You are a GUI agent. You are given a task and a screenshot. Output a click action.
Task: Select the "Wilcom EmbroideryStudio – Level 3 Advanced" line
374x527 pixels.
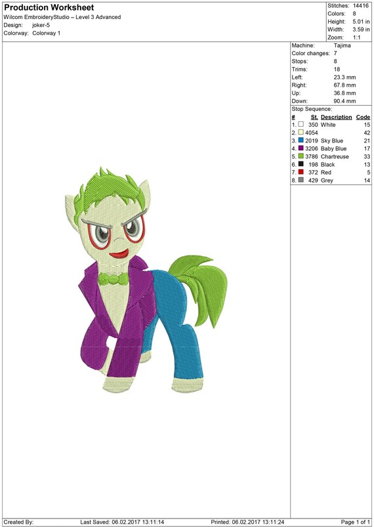tap(62, 17)
